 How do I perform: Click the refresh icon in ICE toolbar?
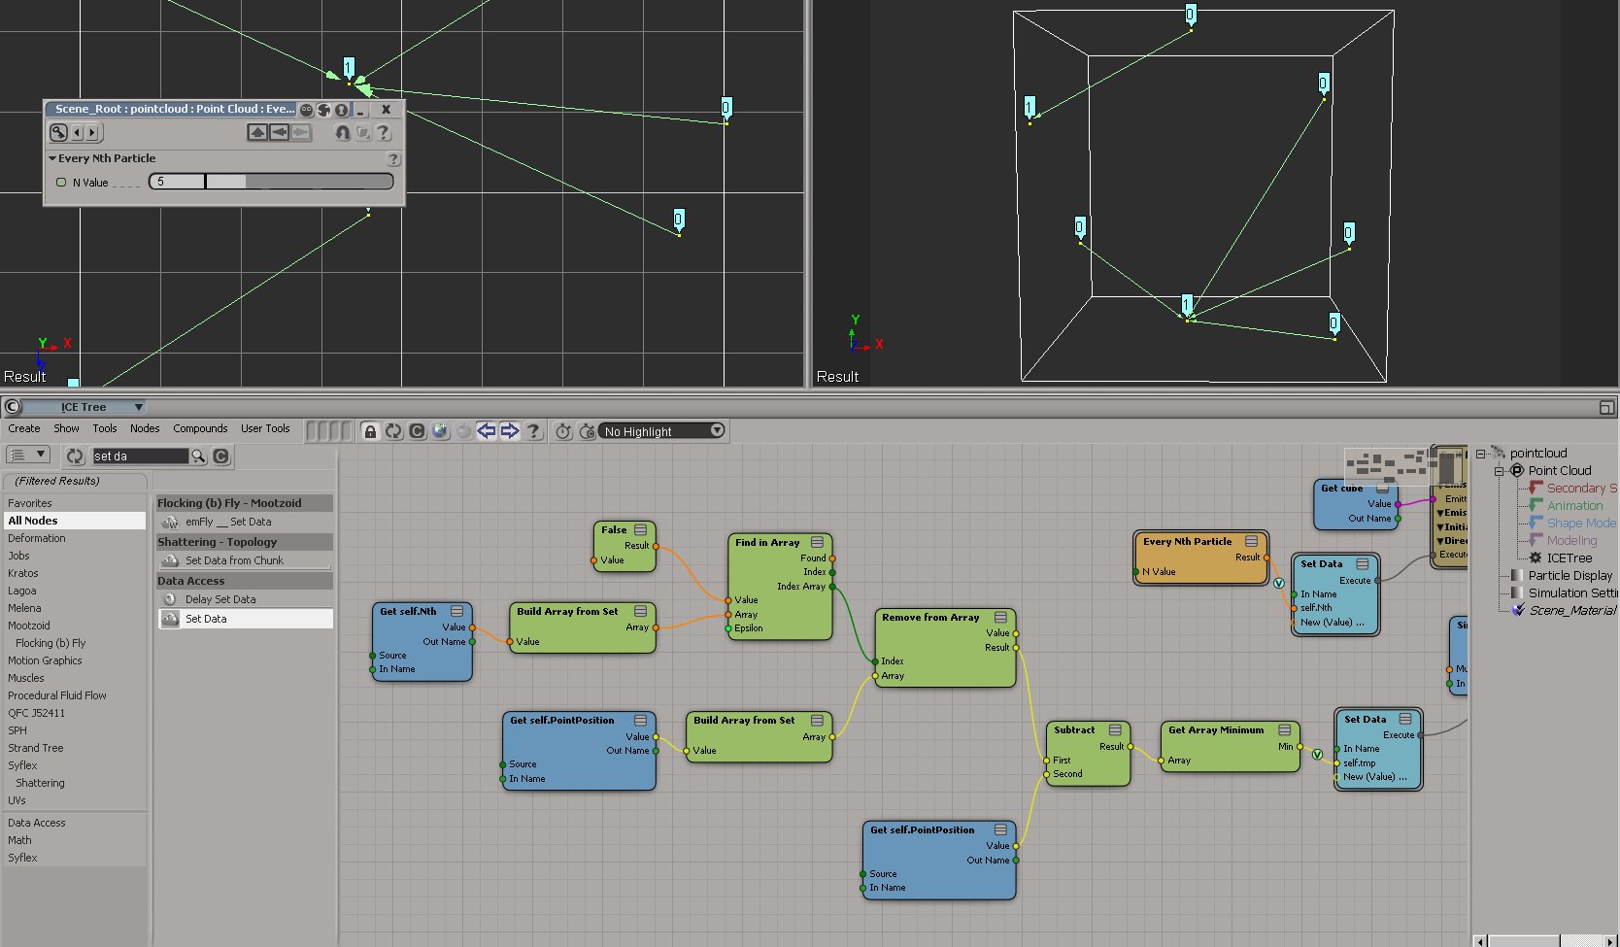coord(393,431)
